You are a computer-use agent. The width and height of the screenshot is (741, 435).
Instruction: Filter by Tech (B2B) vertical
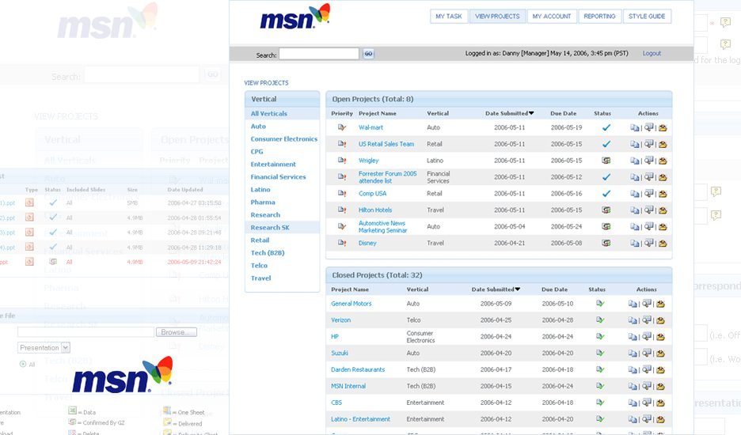268,253
